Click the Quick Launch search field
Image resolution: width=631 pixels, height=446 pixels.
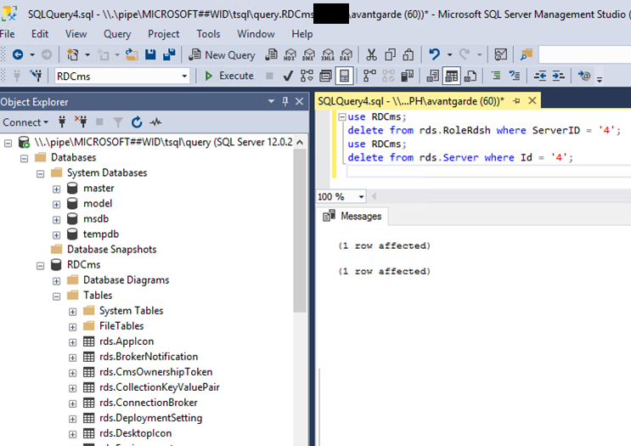585,54
